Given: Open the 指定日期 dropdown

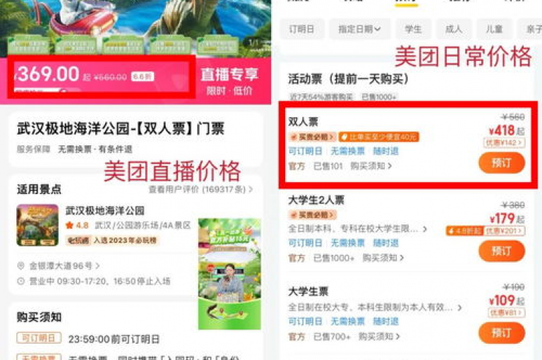Looking at the screenshot, I should pyautogui.click(x=359, y=29).
